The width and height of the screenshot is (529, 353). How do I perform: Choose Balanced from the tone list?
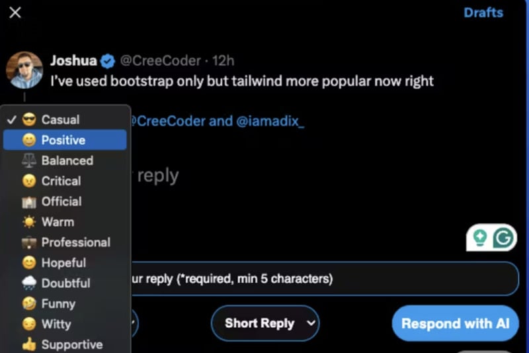[67, 161]
